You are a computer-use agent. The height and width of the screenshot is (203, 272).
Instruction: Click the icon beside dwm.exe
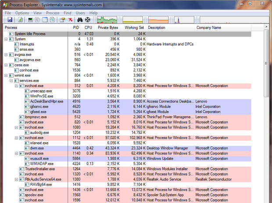tap(27, 148)
